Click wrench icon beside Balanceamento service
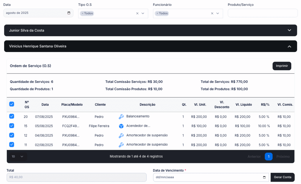Viewport: 301px width, 184px height. coord(121,117)
